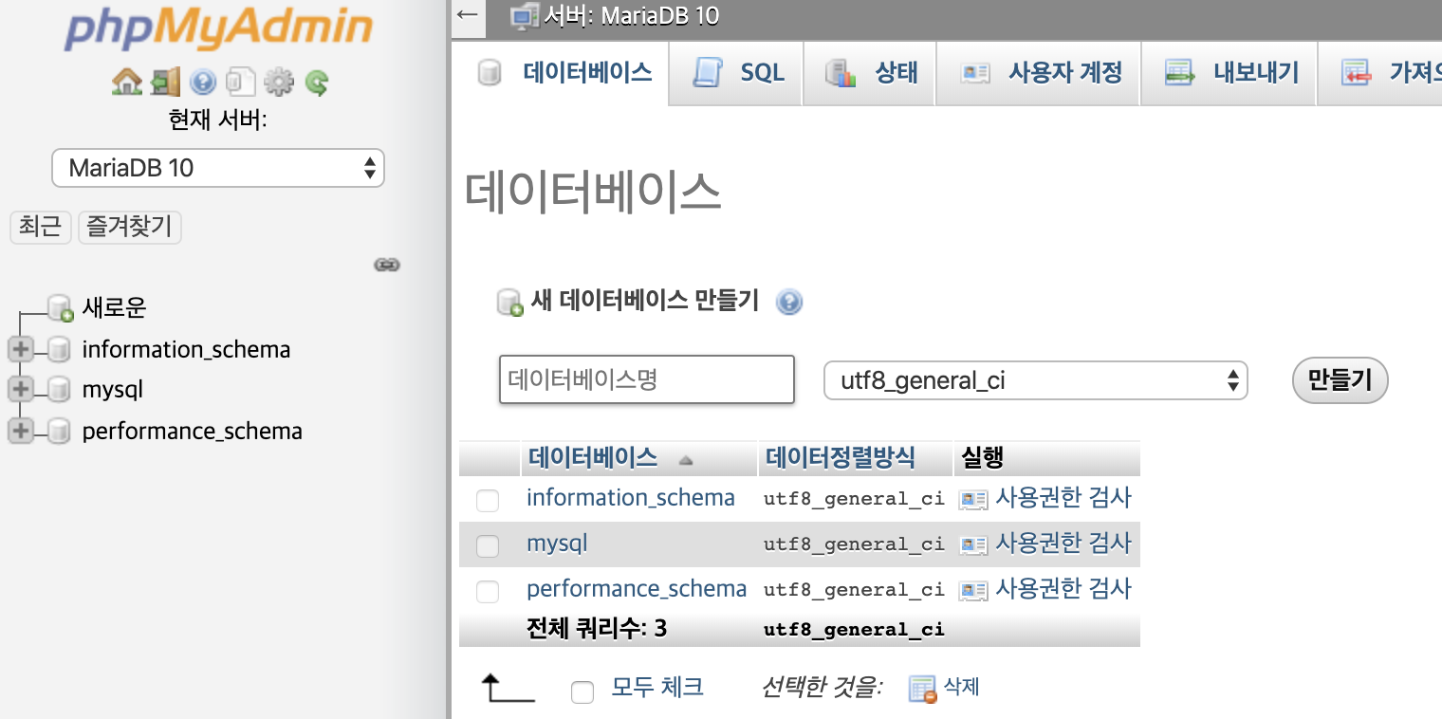Click the 모두 체크 label text
This screenshot has height=719, width=1442.
657,687
